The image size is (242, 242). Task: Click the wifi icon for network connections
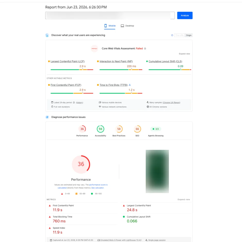point(100,107)
